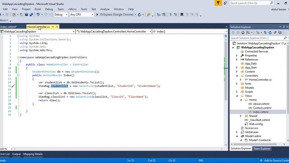Open the notifications flag icon
The width and height of the screenshot is (289, 163).
coord(218,3)
